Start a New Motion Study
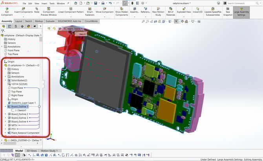This screenshot has width=263, height=161. [x=158, y=12]
